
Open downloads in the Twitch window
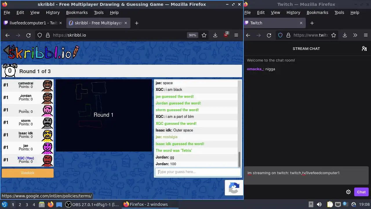pos(345,35)
